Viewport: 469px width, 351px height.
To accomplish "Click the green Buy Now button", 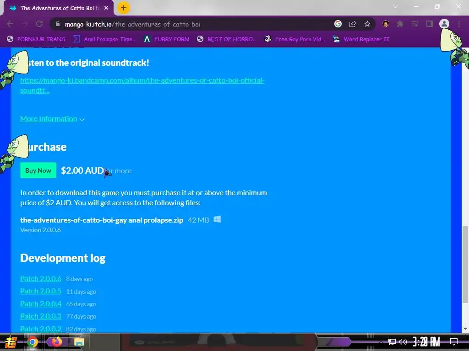I will click(x=38, y=170).
